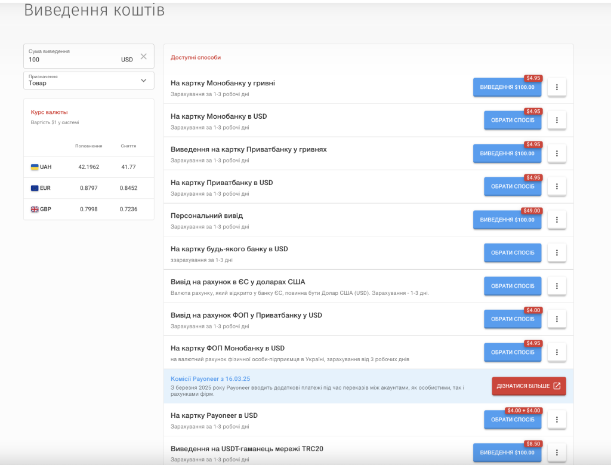Screen dimensions: 611x465
Task: Open the Комісії Payoneer з 16.03.25 notice
Action: (x=210, y=378)
